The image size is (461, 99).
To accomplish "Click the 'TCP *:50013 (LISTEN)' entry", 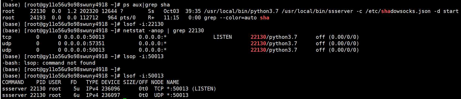I will (185, 89).
